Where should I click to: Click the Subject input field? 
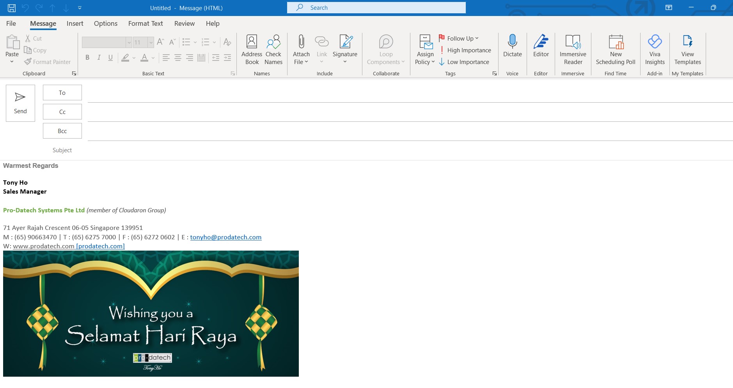coord(410,150)
